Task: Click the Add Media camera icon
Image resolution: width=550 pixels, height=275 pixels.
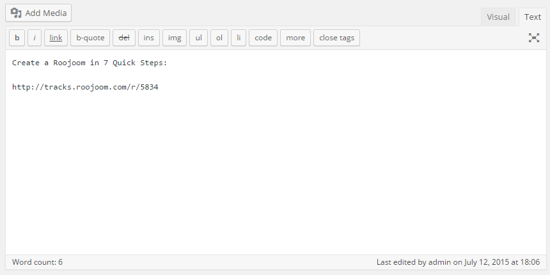Action: (x=16, y=13)
